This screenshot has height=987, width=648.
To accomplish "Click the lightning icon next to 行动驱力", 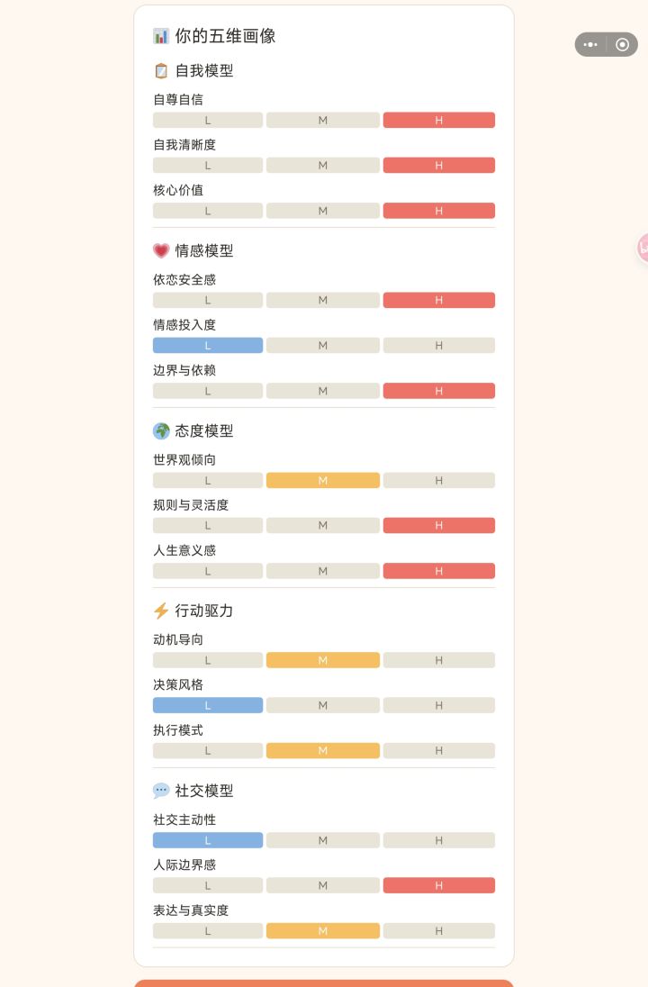I will [161, 611].
